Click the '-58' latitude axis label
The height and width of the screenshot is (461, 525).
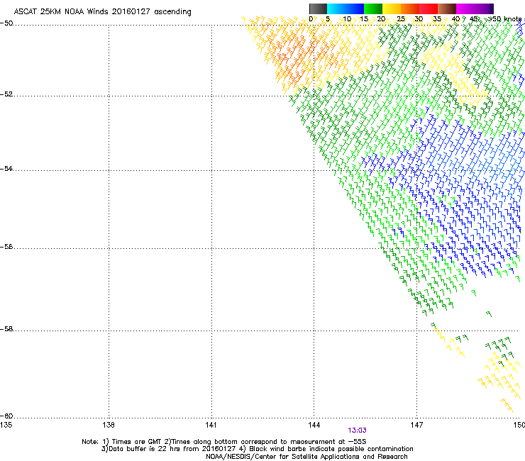click(6, 329)
